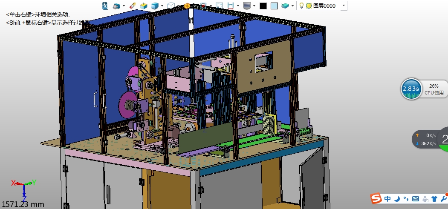Open the layer manager dropdown arrow
Screen dimensions: 448x209
click(292, 6)
